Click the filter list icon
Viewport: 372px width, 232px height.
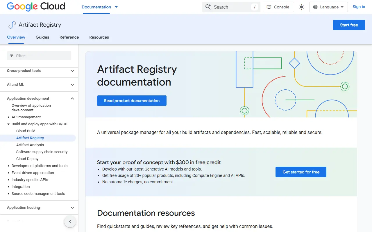12,56
